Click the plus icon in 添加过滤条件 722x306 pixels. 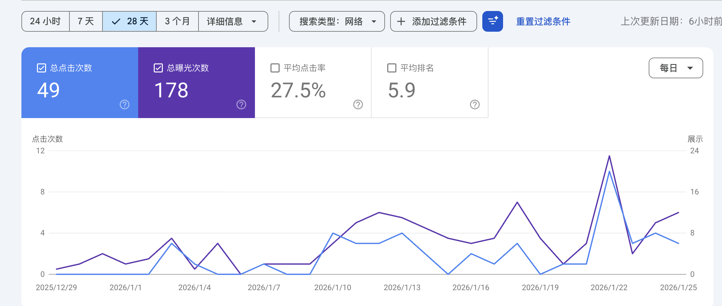401,21
